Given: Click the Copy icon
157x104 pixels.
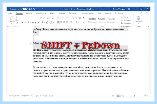Looking at the screenshot, I should tap(17, 20).
